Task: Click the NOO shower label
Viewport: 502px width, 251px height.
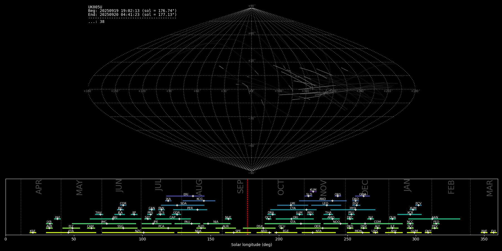Action: coord(336,222)
